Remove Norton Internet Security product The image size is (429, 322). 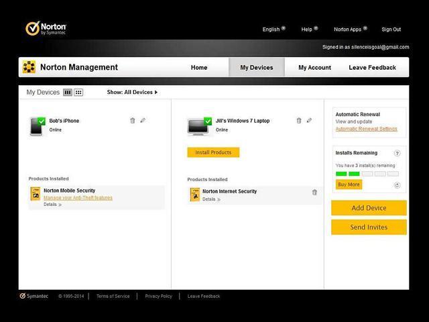click(314, 193)
